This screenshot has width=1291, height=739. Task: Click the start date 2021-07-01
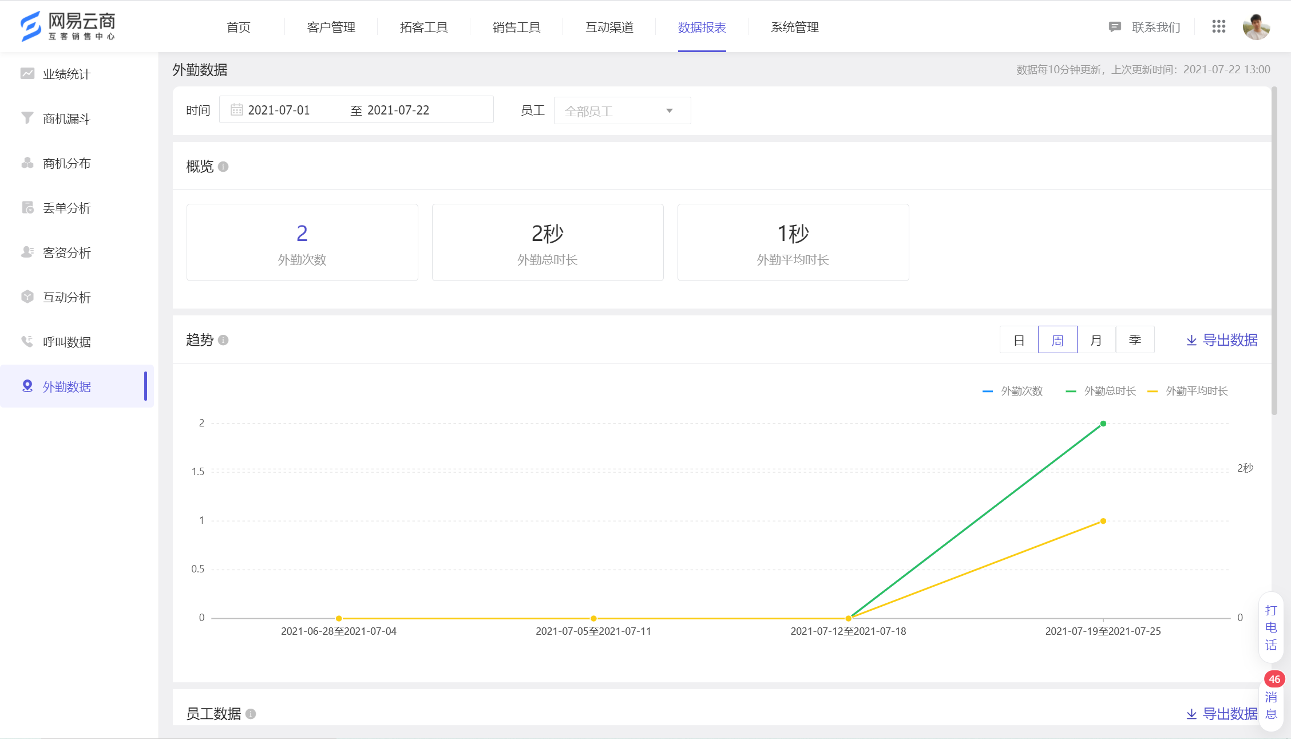(x=279, y=110)
